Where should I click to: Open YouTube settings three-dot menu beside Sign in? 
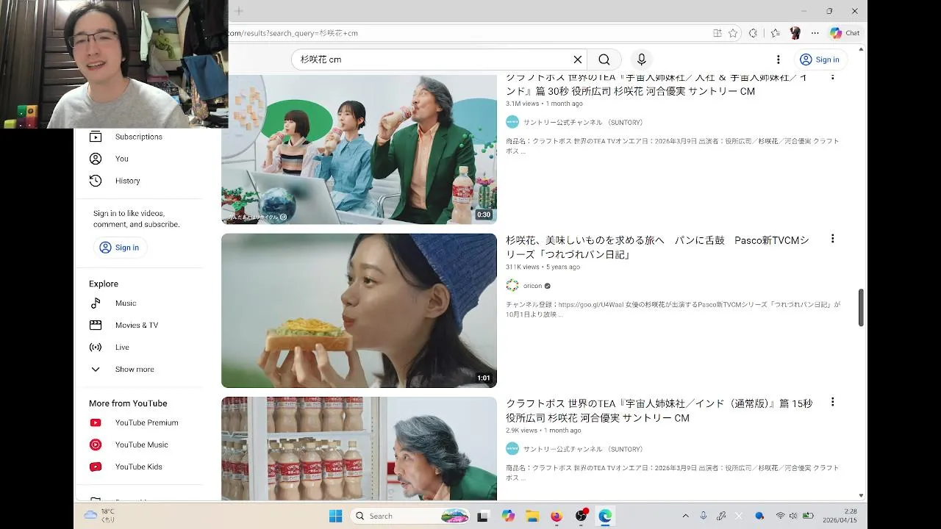(778, 60)
